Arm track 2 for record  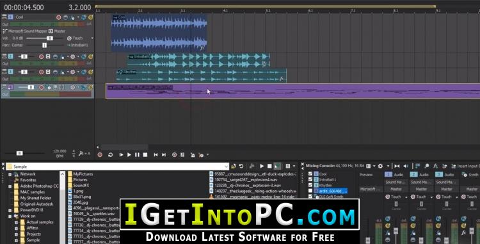42,56
